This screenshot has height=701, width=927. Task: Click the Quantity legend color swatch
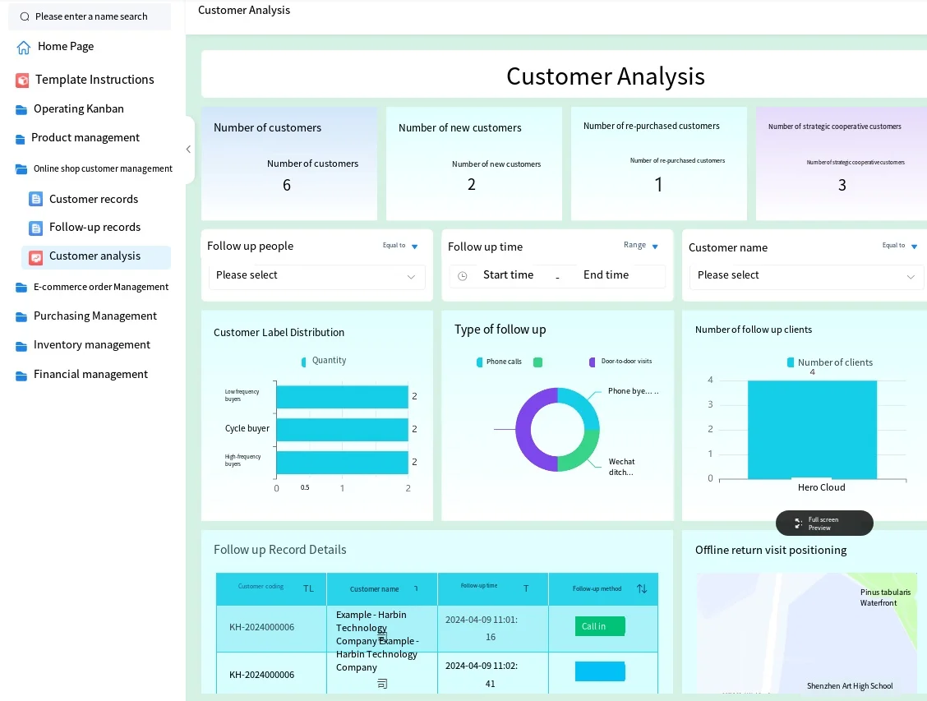click(x=304, y=362)
